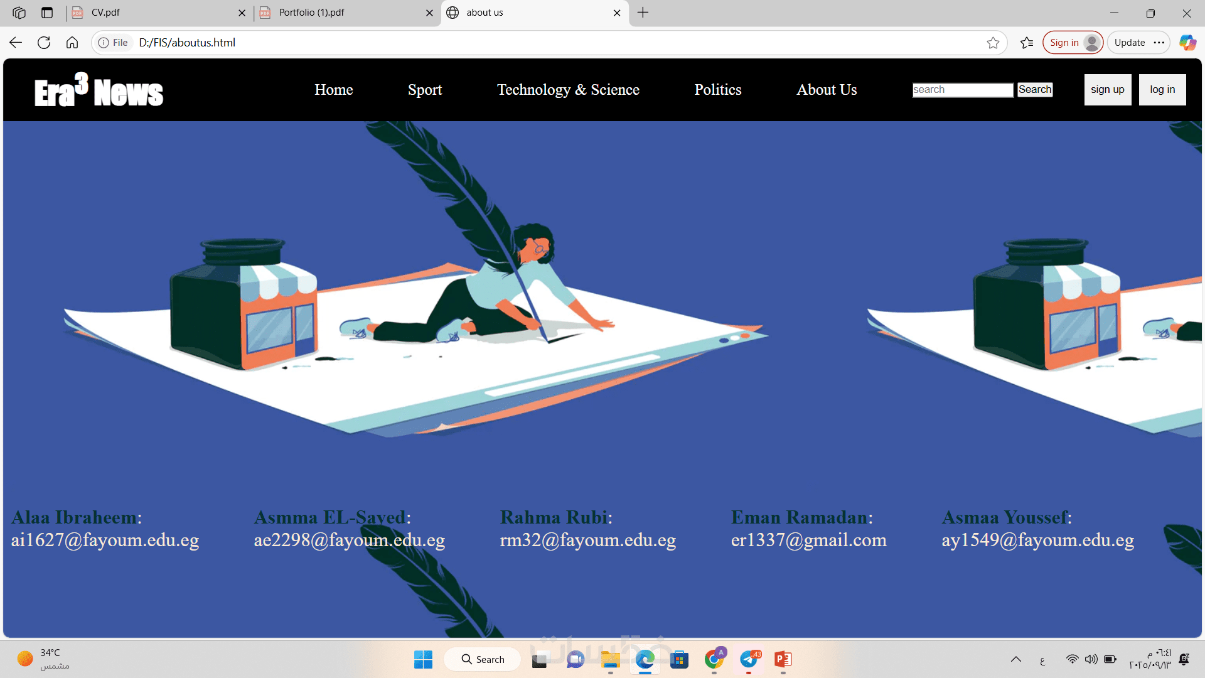Open Copilot icon in browser toolbar

(x=1187, y=43)
